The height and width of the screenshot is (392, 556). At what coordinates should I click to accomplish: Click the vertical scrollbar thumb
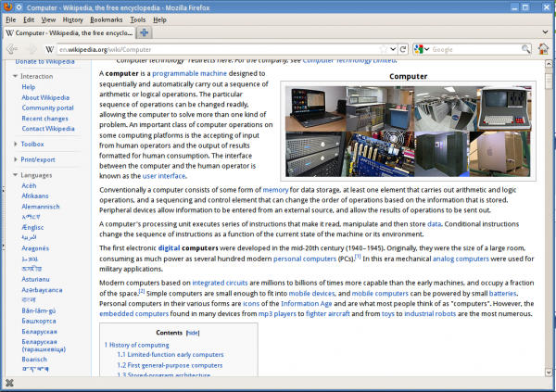point(549,81)
